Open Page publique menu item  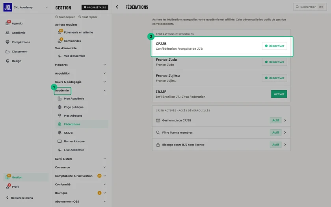(x=82, y=107)
